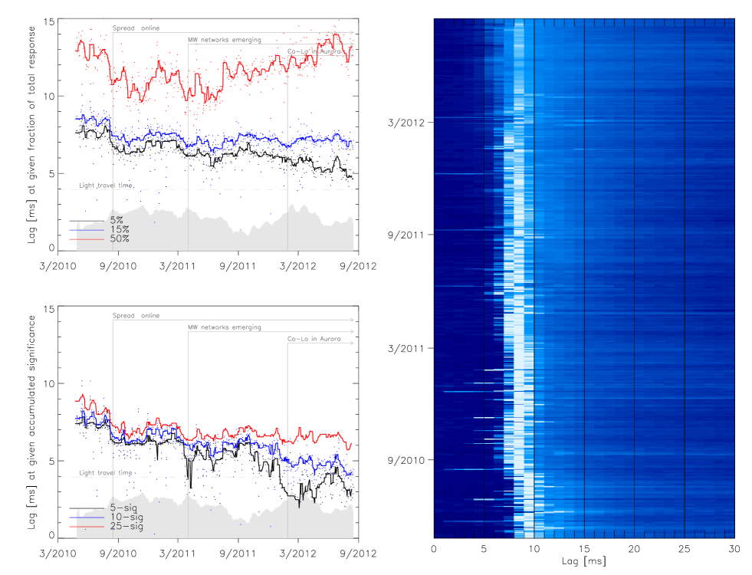752x575 pixels.
Task: Click x-tick '3/2012' on fraction-of-response plot
Action: point(298,266)
